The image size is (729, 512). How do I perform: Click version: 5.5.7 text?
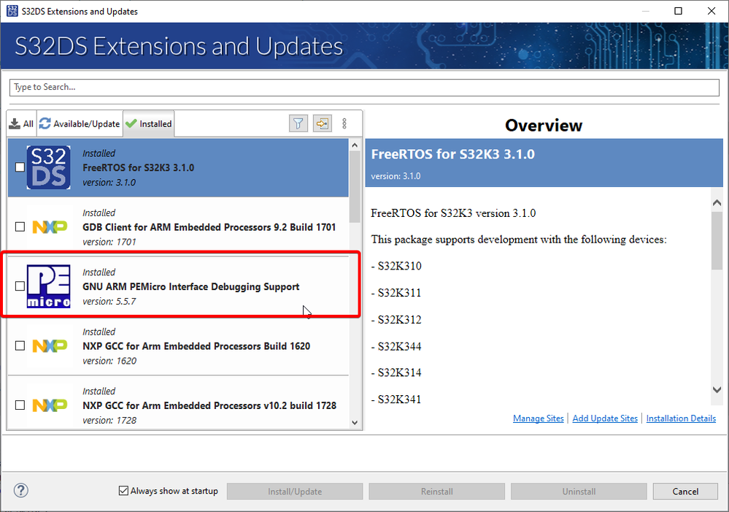click(x=109, y=302)
